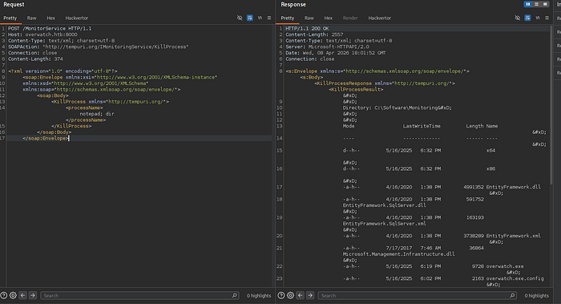Select side-by-side split layout icon
561x304 pixels.
pos(528,4)
